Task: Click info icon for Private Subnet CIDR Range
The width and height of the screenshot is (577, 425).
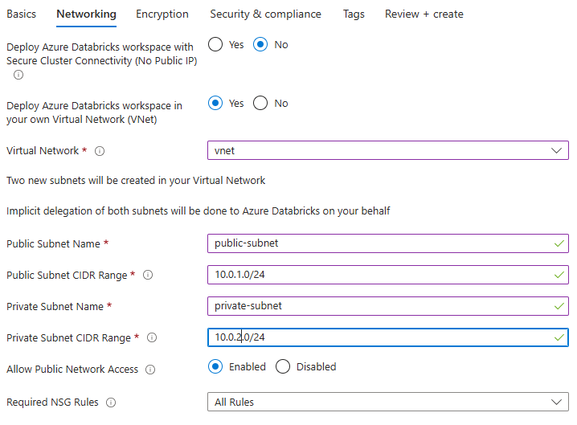Action: coord(152,338)
